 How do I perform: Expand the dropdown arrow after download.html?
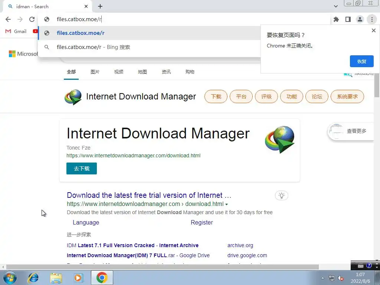click(x=227, y=204)
